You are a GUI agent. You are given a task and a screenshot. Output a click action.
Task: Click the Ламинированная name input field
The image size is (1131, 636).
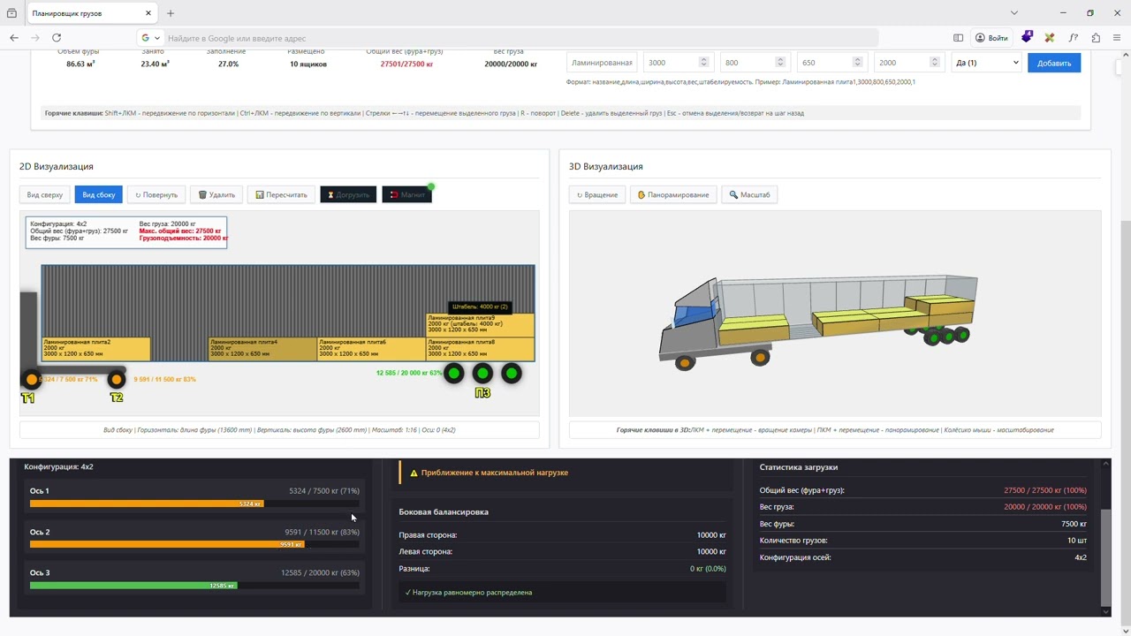click(602, 63)
